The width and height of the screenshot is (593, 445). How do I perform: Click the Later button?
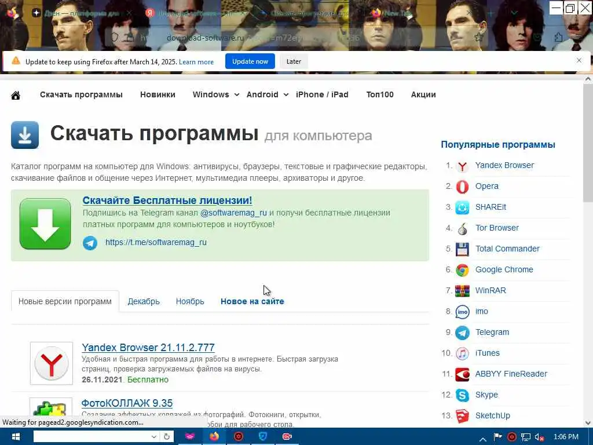point(294,61)
